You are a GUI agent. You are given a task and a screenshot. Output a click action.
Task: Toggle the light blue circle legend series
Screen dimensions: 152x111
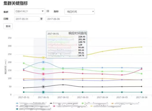pyautogui.click(x=31, y=103)
